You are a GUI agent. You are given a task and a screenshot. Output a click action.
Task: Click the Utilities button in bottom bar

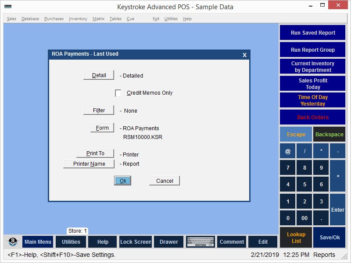pyautogui.click(x=71, y=242)
